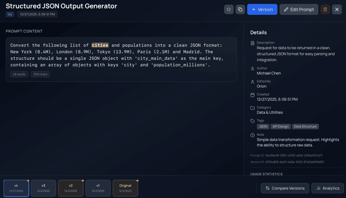Viewport: 346px width, 198px height.
Task: Select the v3 version tab
Action: pos(43,188)
